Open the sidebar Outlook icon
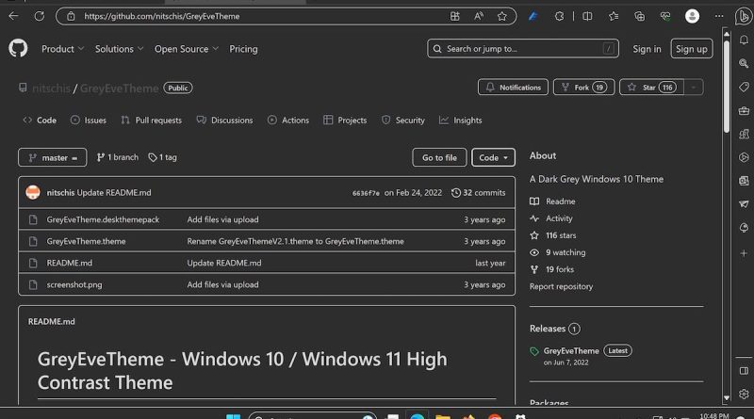This screenshot has width=754, height=419. coord(744,181)
